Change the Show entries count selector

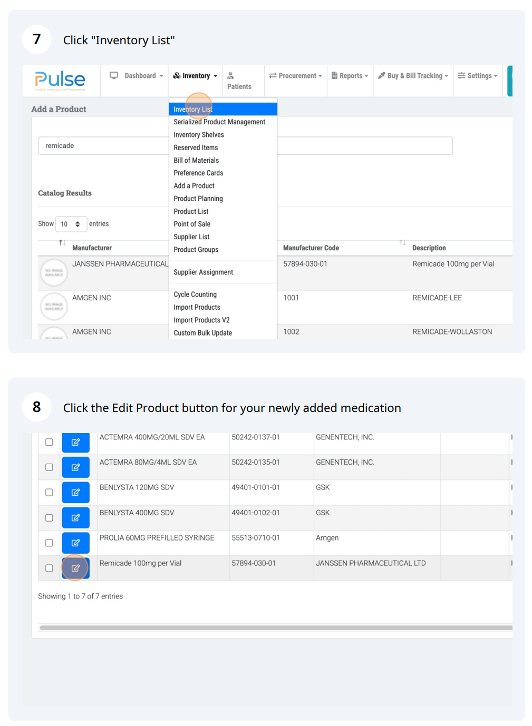coord(71,224)
